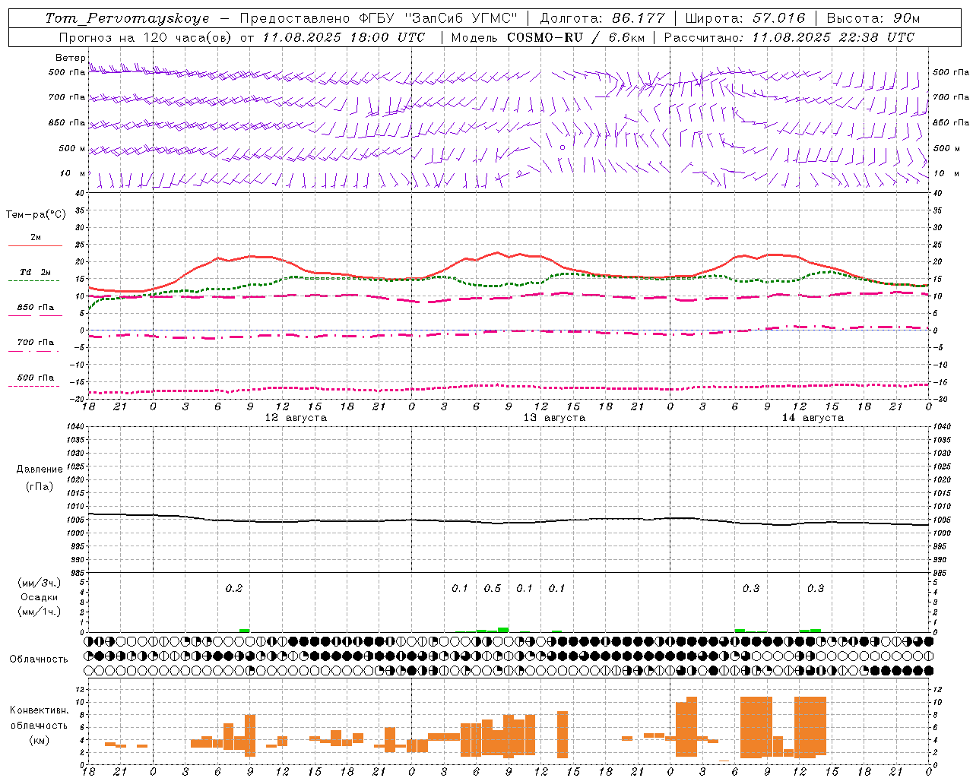The width and height of the screenshot is (973, 778).
Task: Click the '12 августа' date label
Action: click(x=296, y=418)
